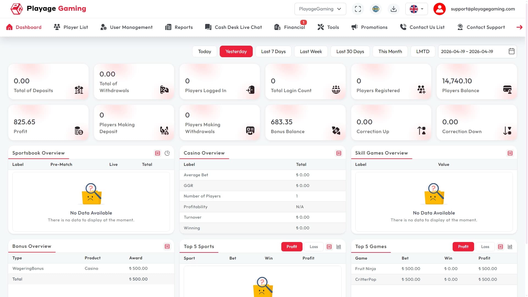Viewport: 528px width, 297px height.
Task: Toggle Top 5 Sports to Profit
Action: (x=292, y=247)
